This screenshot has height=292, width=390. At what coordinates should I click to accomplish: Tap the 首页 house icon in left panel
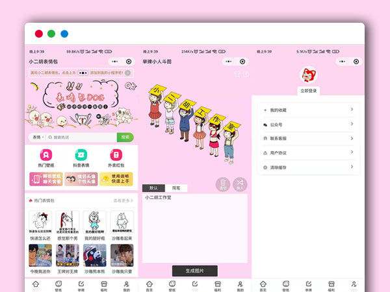36,284
